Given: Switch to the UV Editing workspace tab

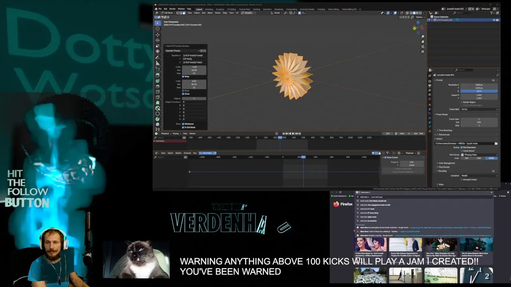Looking at the screenshot, I should point(232,9).
